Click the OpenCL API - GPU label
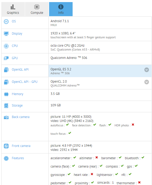Screen dimensions: 152x185 (25, 82)
